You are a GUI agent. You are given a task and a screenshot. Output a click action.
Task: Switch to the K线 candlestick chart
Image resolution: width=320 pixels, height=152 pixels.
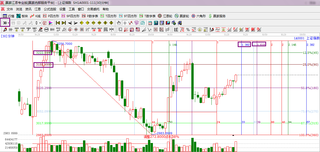[35, 16]
